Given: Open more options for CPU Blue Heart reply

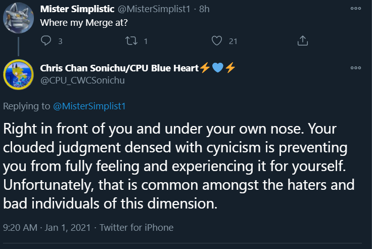Looking at the screenshot, I should coord(356,68).
